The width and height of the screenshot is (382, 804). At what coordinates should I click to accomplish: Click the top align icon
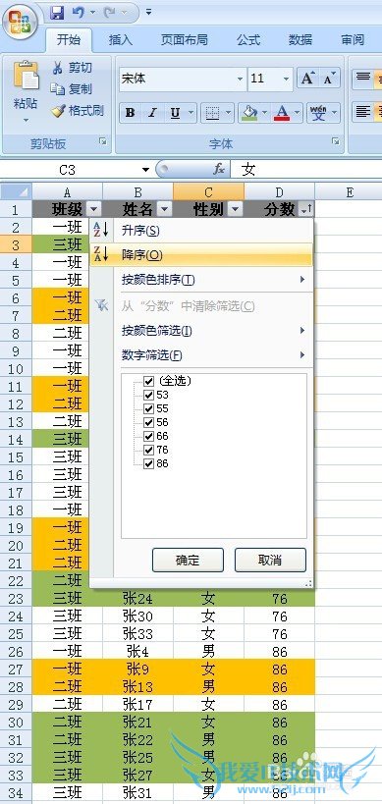coord(363,79)
